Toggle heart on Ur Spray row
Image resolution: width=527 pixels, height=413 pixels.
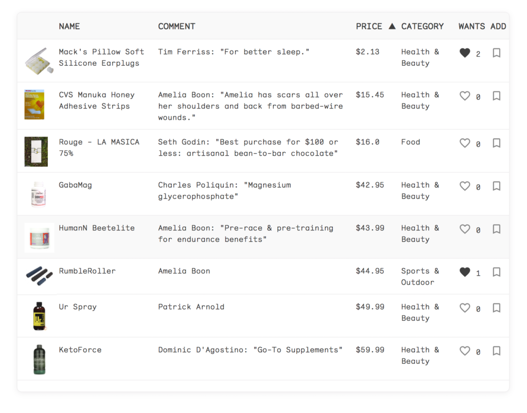(x=465, y=308)
